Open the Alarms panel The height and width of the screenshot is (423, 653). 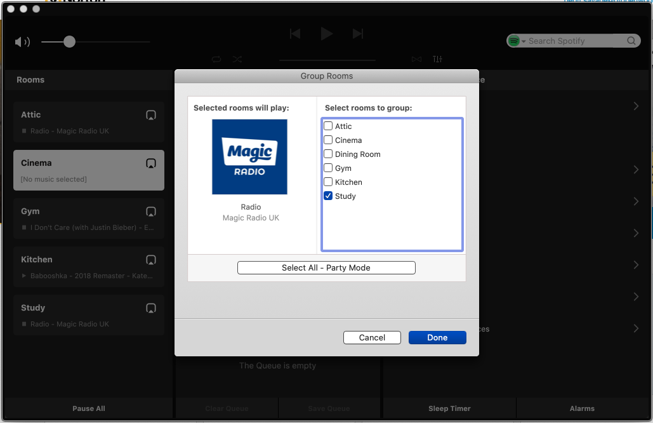coord(582,408)
